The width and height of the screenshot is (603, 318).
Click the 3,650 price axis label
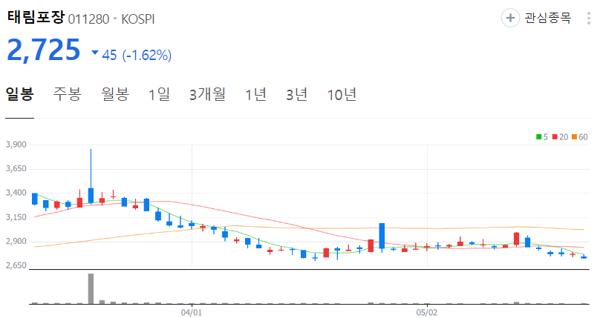pyautogui.click(x=16, y=168)
